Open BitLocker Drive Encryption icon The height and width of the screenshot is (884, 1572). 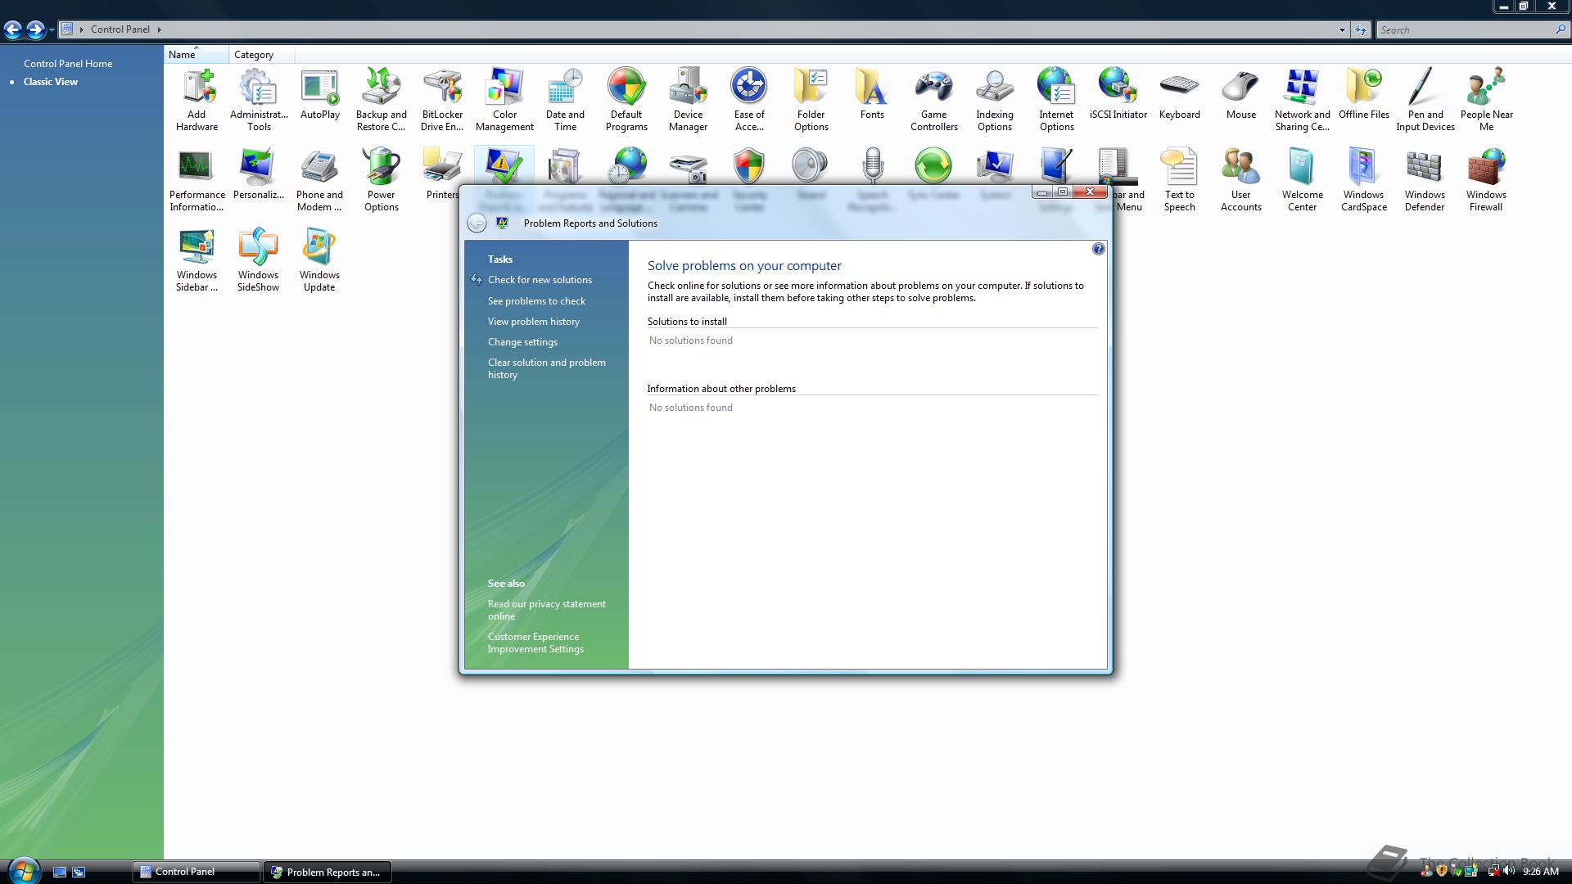point(442,99)
